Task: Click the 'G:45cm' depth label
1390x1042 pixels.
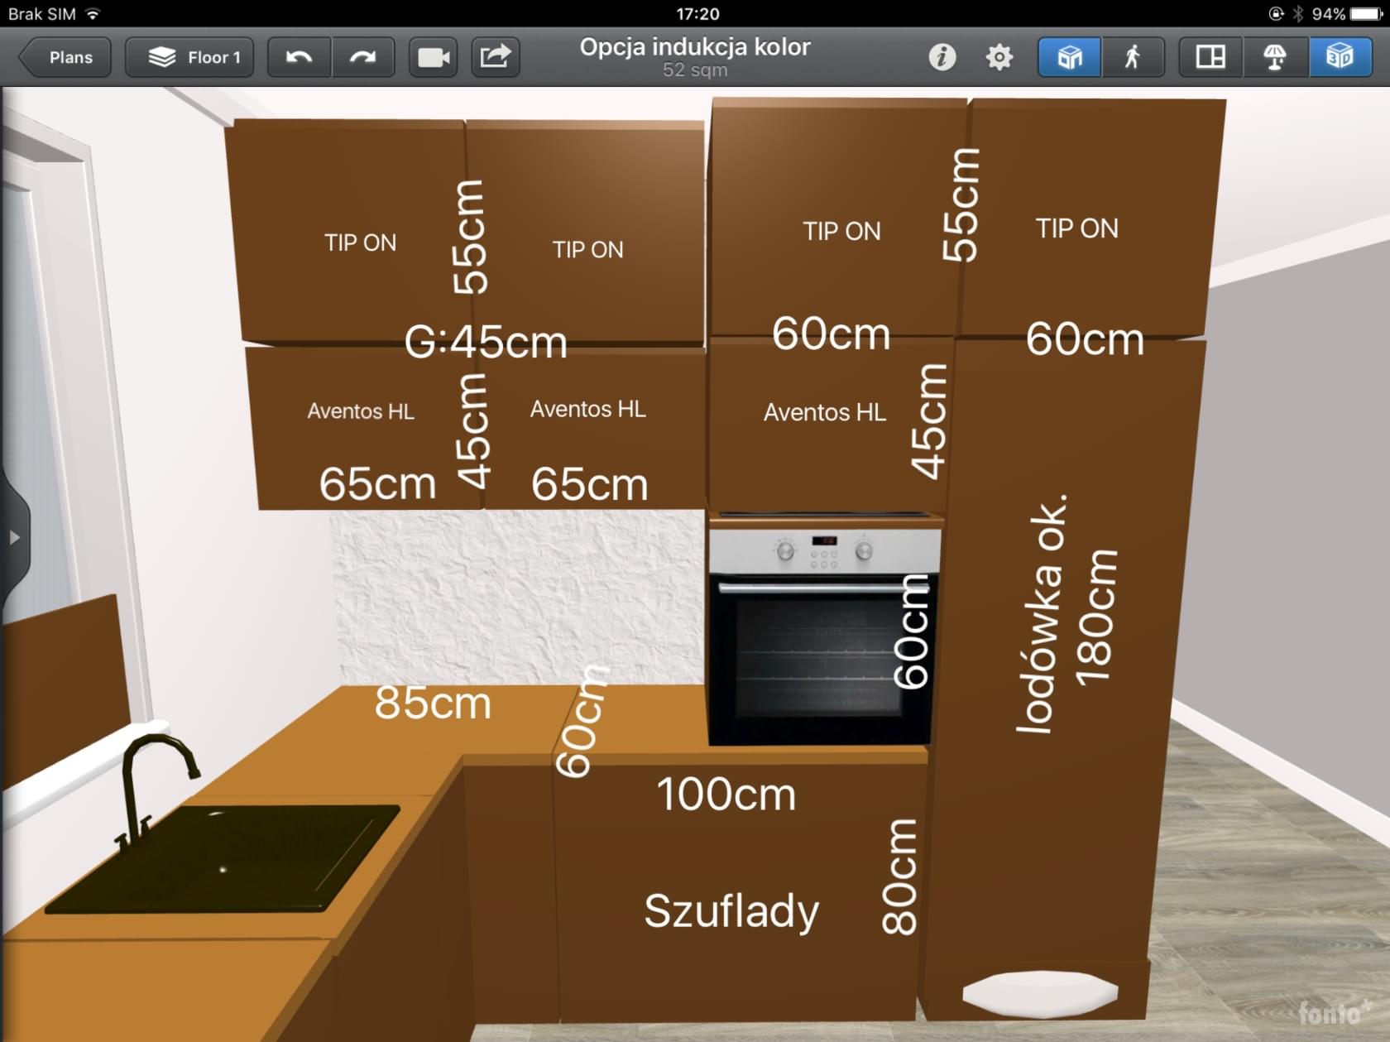Action: pyautogui.click(x=486, y=341)
